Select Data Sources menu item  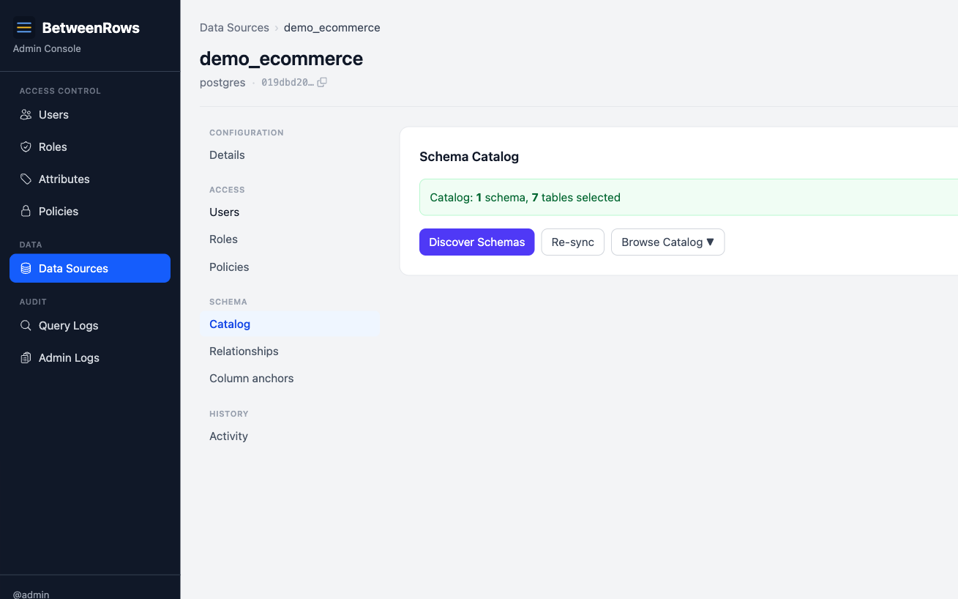click(90, 268)
